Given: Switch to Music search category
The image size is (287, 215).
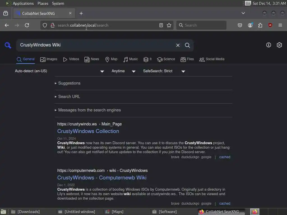Looking at the screenshot, I should 131,59.
